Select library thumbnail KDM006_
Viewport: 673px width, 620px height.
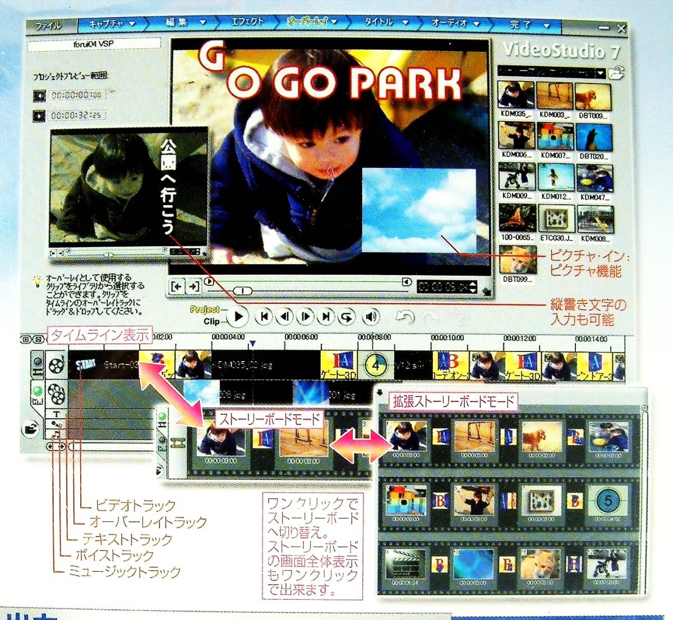tap(517, 136)
